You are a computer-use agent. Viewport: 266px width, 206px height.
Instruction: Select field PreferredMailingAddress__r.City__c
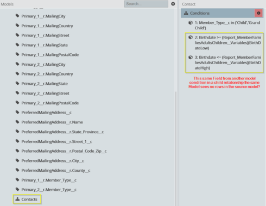point(53,161)
